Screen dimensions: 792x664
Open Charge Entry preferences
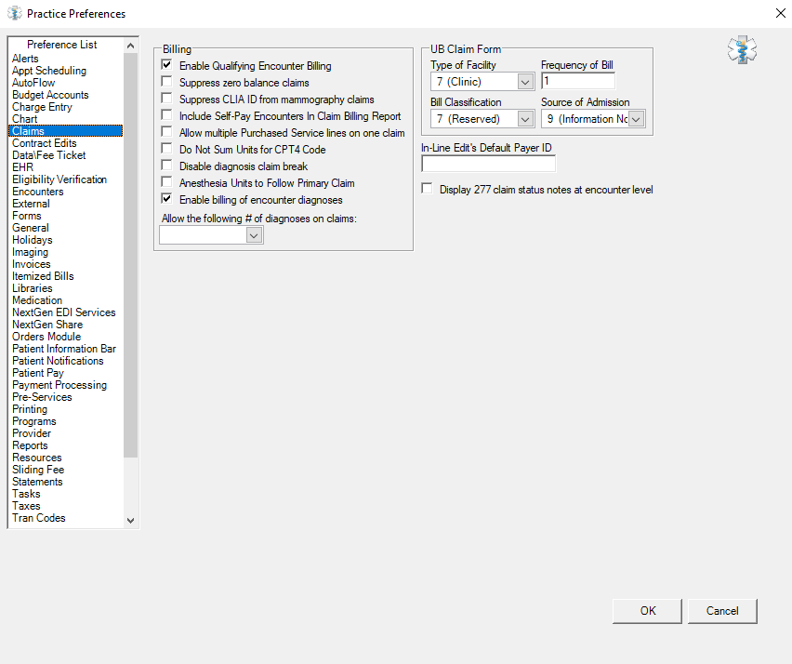point(42,107)
